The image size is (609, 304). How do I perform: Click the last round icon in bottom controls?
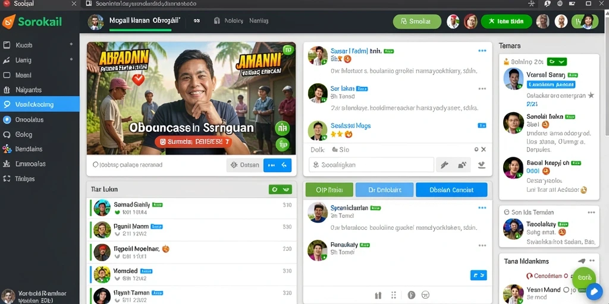click(425, 296)
